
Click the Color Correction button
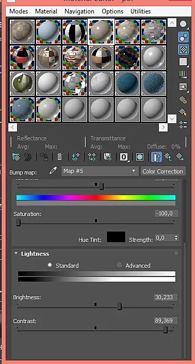[163, 171]
